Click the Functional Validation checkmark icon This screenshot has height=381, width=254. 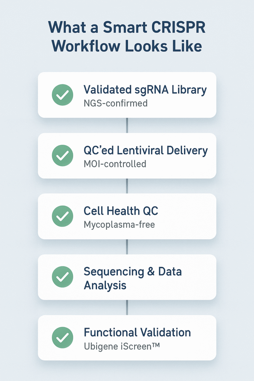(62, 337)
